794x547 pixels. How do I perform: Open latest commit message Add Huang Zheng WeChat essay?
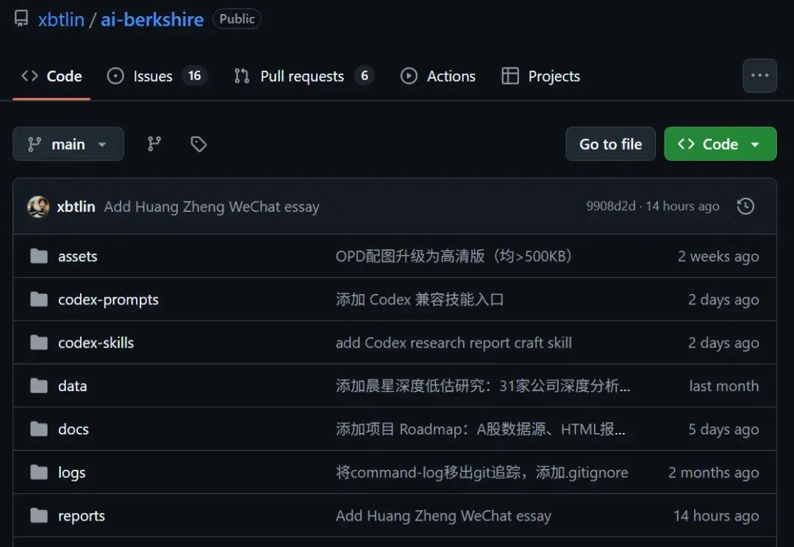(212, 207)
